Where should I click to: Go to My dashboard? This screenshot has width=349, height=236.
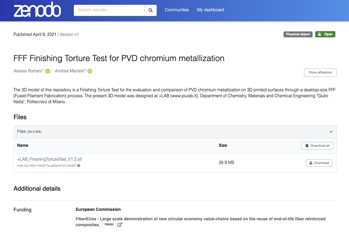(x=211, y=10)
